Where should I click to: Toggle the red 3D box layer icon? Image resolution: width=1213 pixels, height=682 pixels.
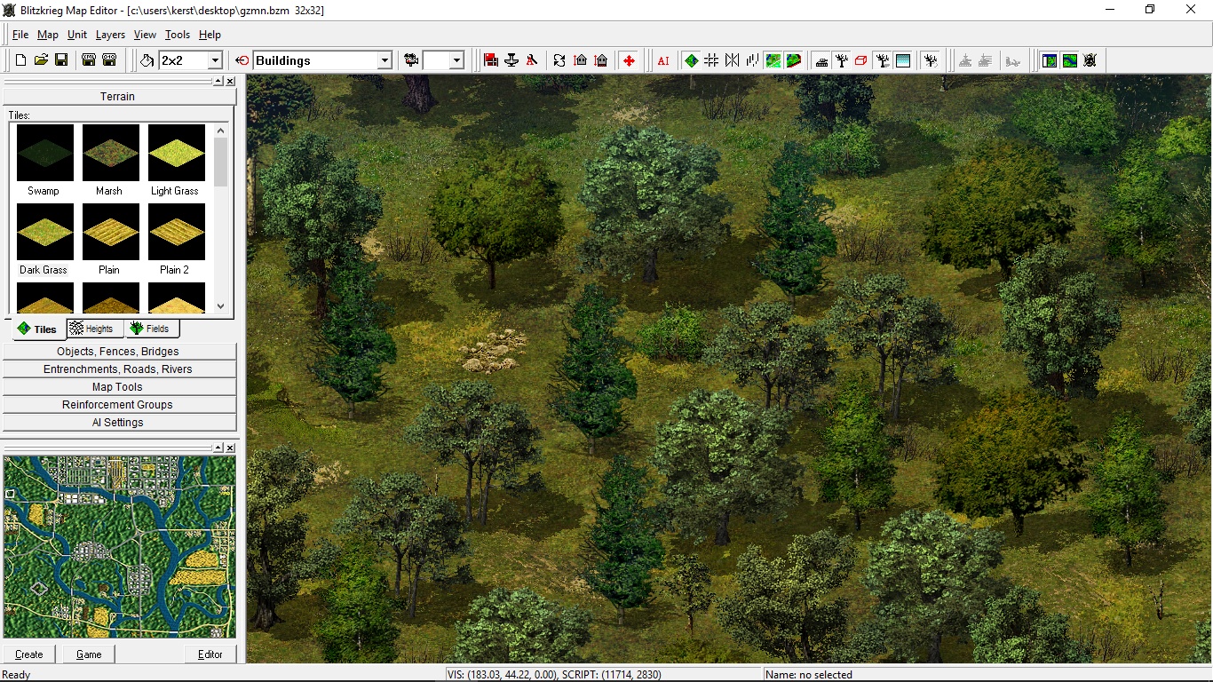[861, 60]
